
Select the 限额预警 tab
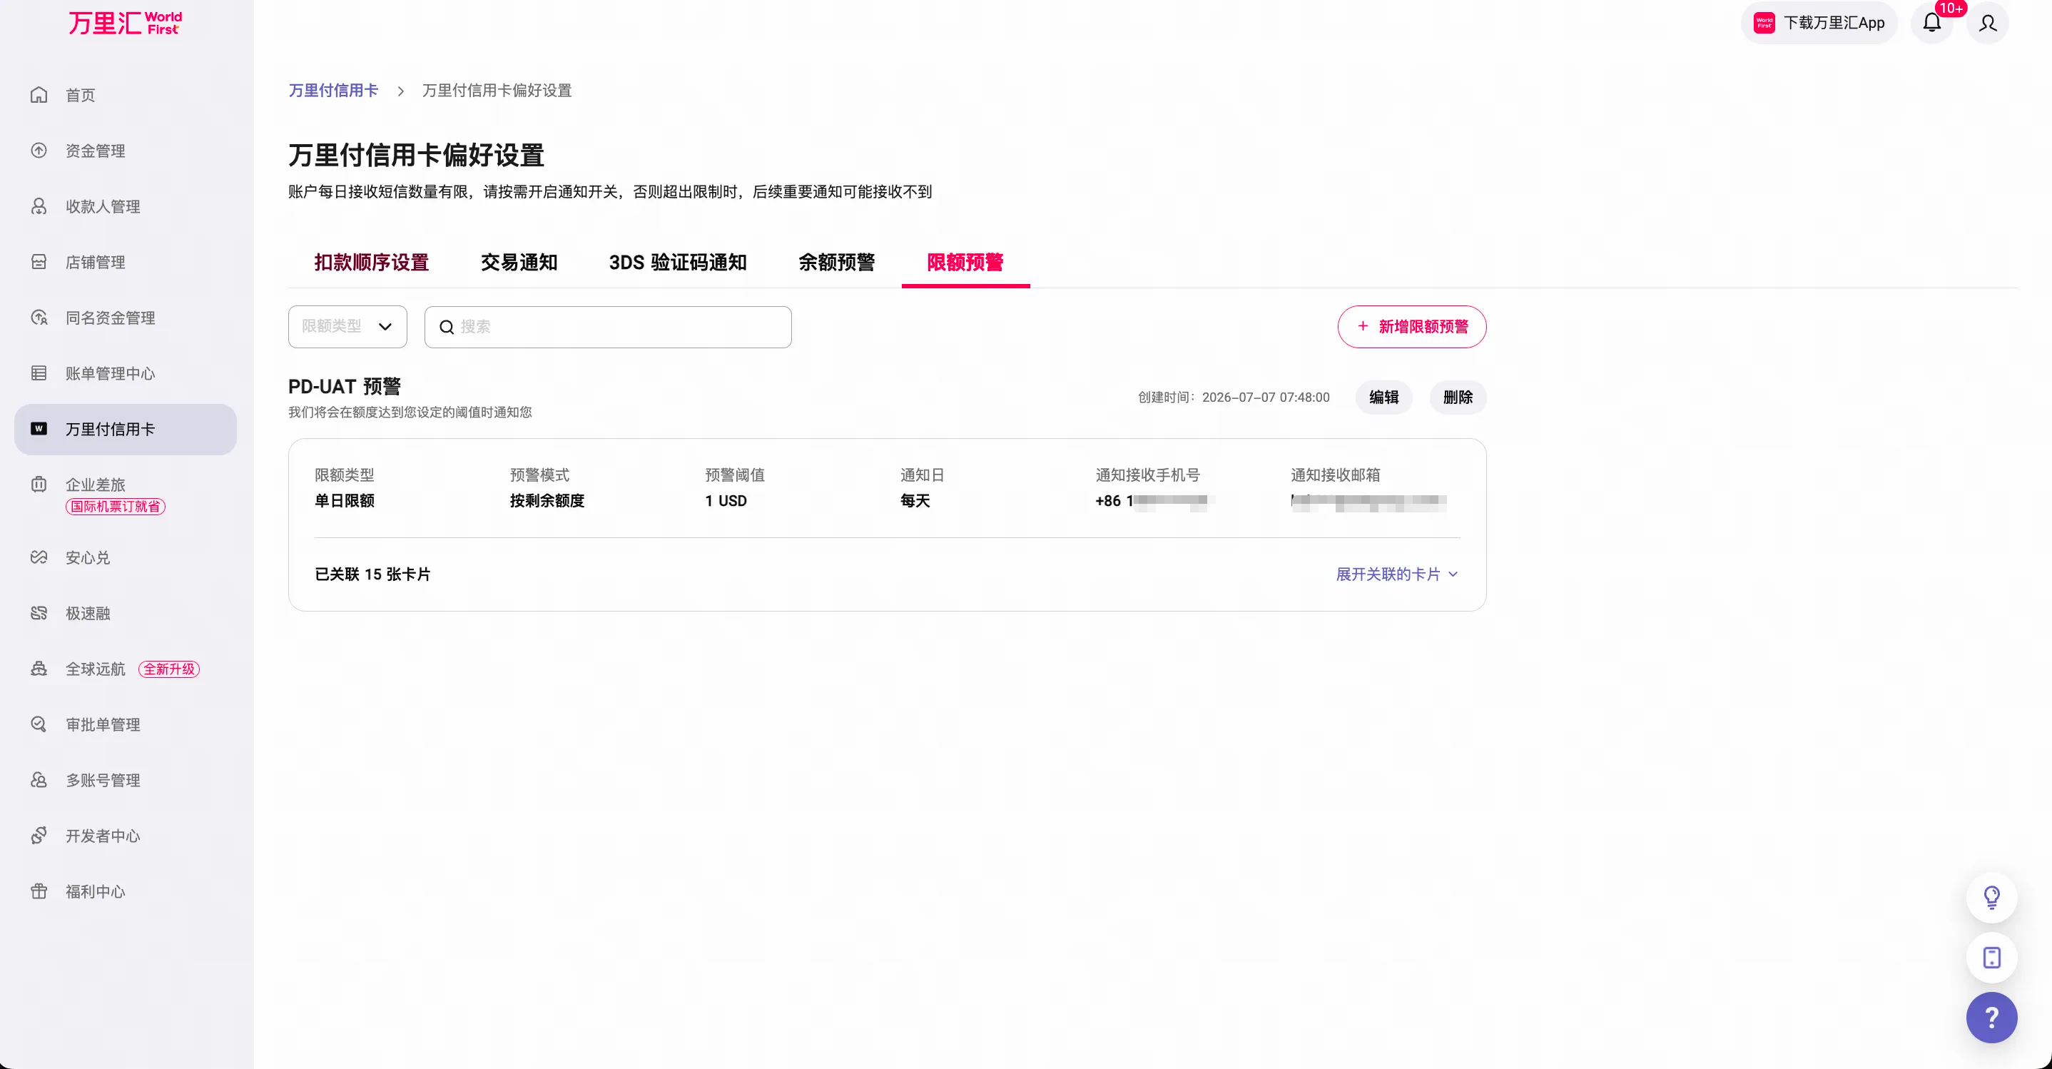pos(965,262)
